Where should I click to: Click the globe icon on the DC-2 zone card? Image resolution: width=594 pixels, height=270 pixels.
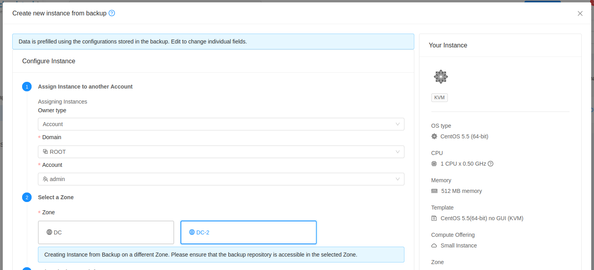(192, 232)
